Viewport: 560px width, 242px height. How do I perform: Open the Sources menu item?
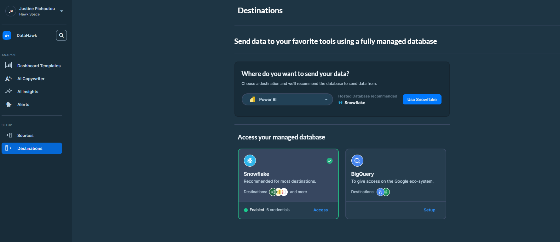tap(25, 135)
